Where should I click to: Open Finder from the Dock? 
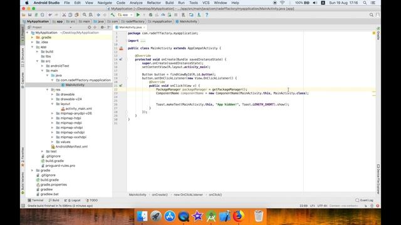coord(142,217)
